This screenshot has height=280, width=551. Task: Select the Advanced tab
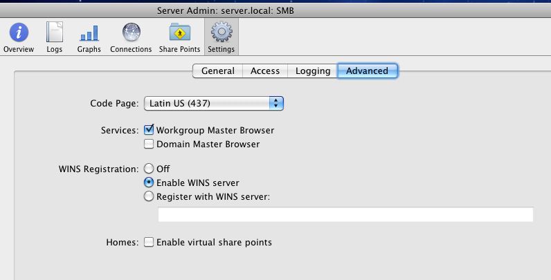367,71
